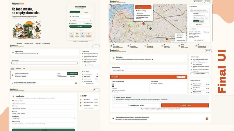Open the Host role dropdown
234x131 pixels.
tap(208, 51)
